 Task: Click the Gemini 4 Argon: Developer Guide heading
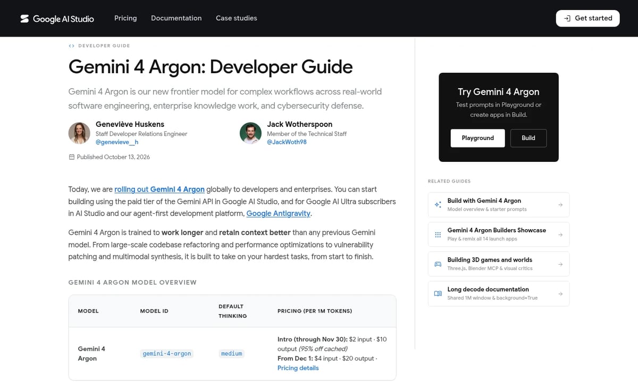(x=211, y=67)
